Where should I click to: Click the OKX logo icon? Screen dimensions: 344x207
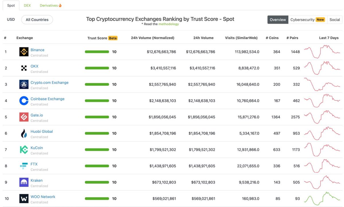(24, 68)
